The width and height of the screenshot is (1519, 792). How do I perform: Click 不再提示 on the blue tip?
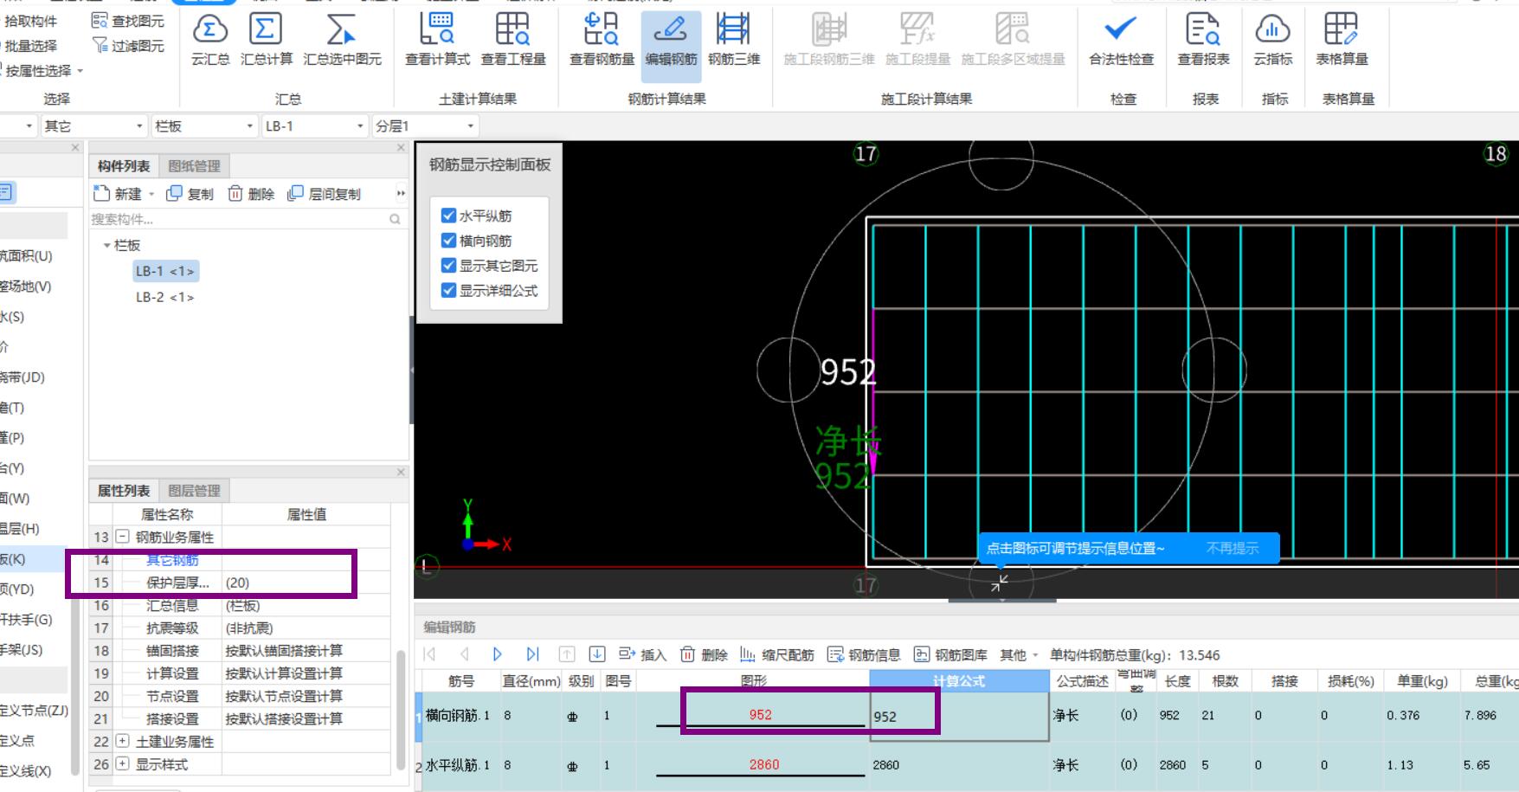point(1233,548)
